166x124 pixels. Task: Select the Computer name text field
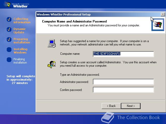123,54
